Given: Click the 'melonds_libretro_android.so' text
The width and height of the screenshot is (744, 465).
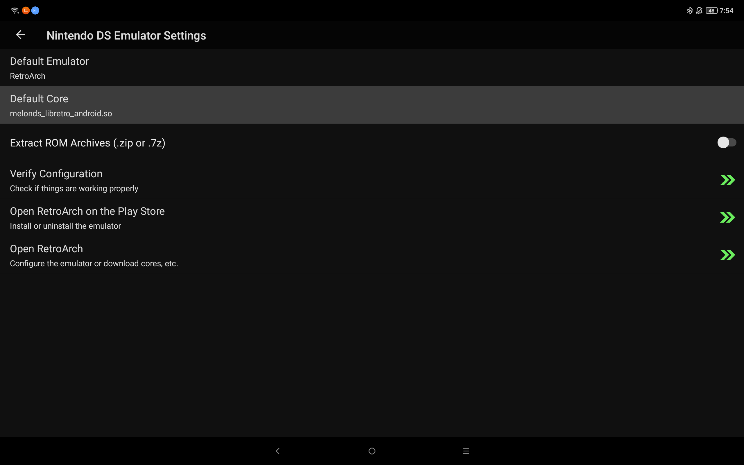Looking at the screenshot, I should [x=61, y=113].
